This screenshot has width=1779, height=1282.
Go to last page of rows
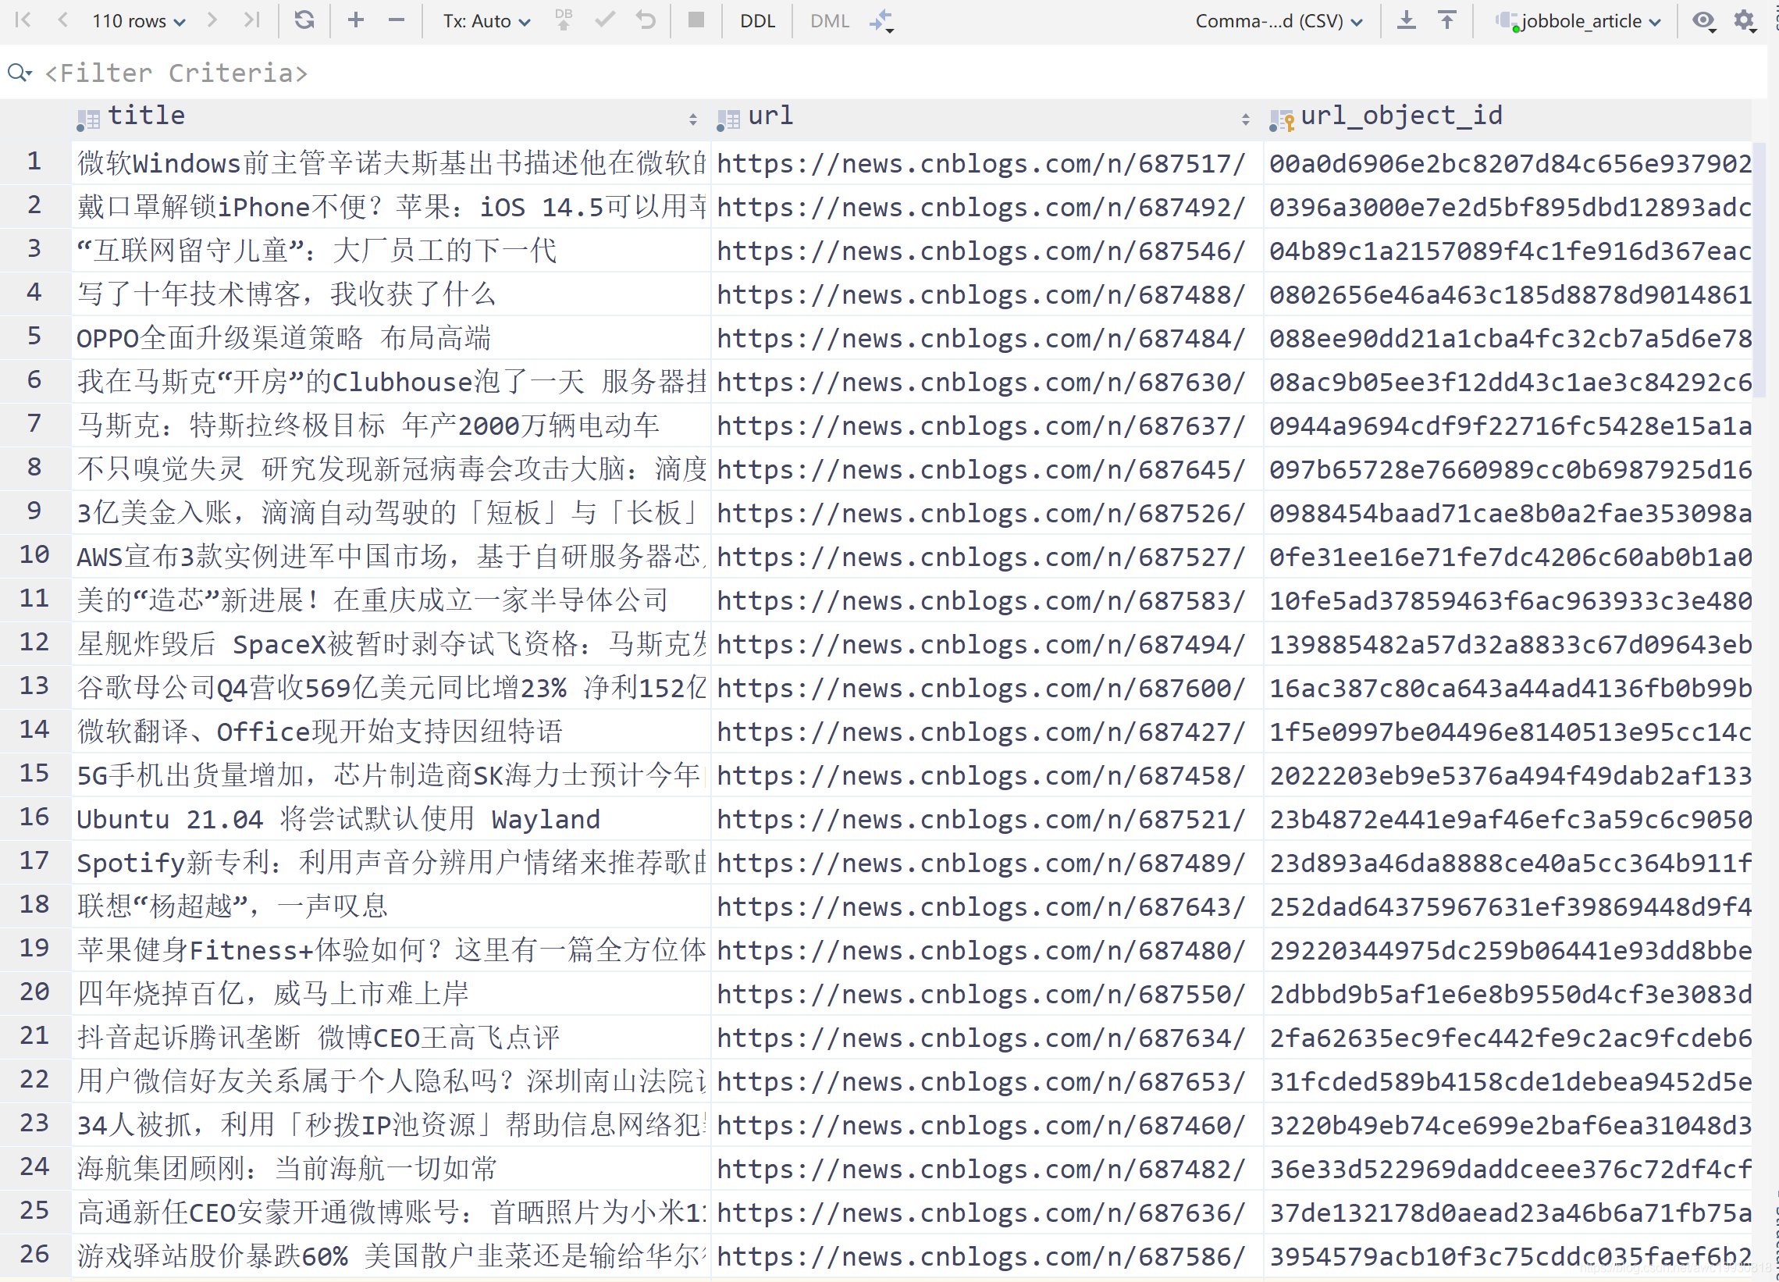pyautogui.click(x=252, y=20)
